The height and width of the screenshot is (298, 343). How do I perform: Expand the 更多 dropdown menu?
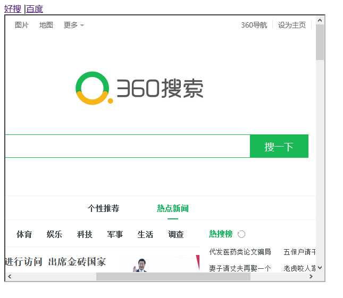74,25
